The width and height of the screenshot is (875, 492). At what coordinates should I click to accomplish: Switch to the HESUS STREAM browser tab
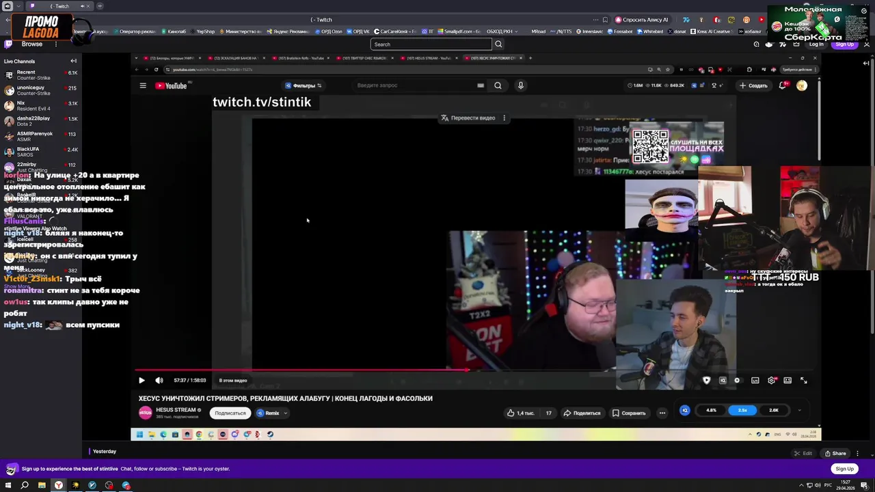pyautogui.click(x=430, y=58)
